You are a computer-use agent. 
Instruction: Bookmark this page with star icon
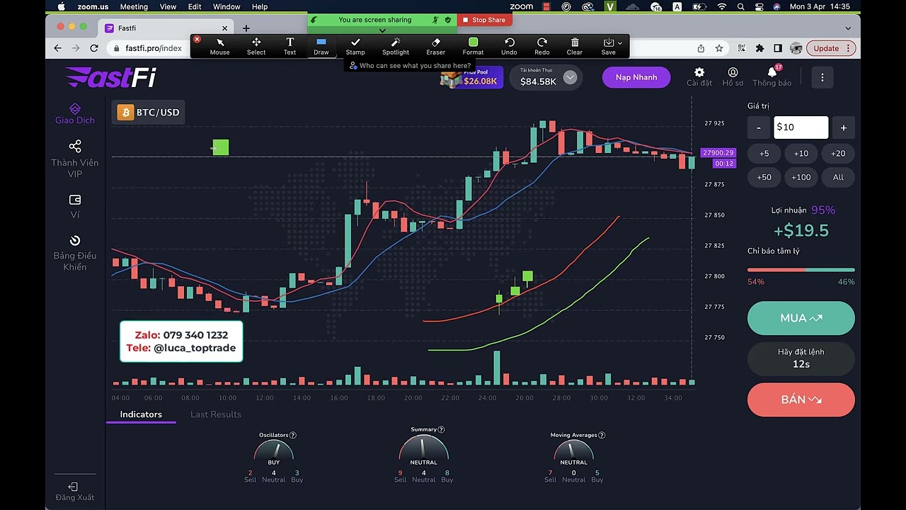(x=719, y=48)
